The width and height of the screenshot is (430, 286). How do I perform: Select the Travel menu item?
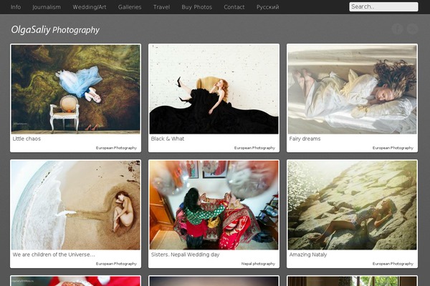coord(161,7)
